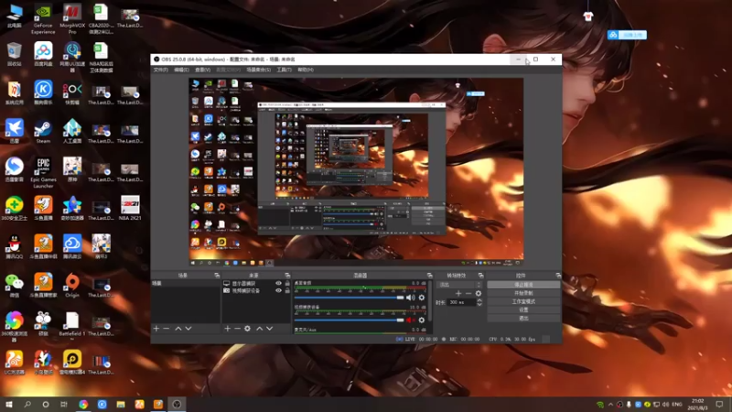Increase transition duration with up arrow

coord(479,300)
